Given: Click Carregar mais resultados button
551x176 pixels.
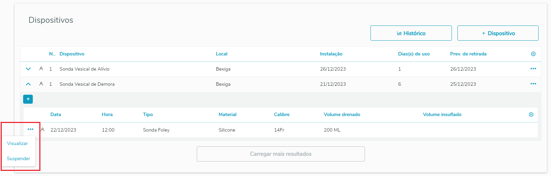Looking at the screenshot, I should pos(281,154).
